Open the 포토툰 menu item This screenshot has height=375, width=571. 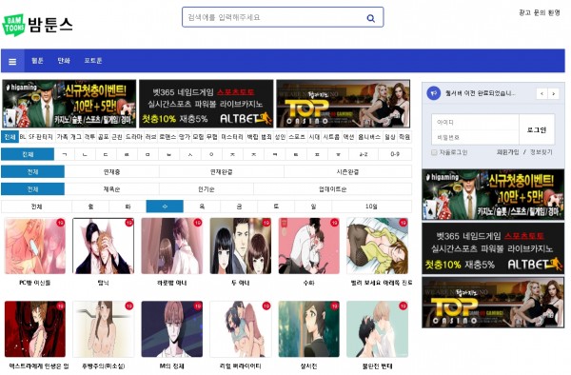93,61
